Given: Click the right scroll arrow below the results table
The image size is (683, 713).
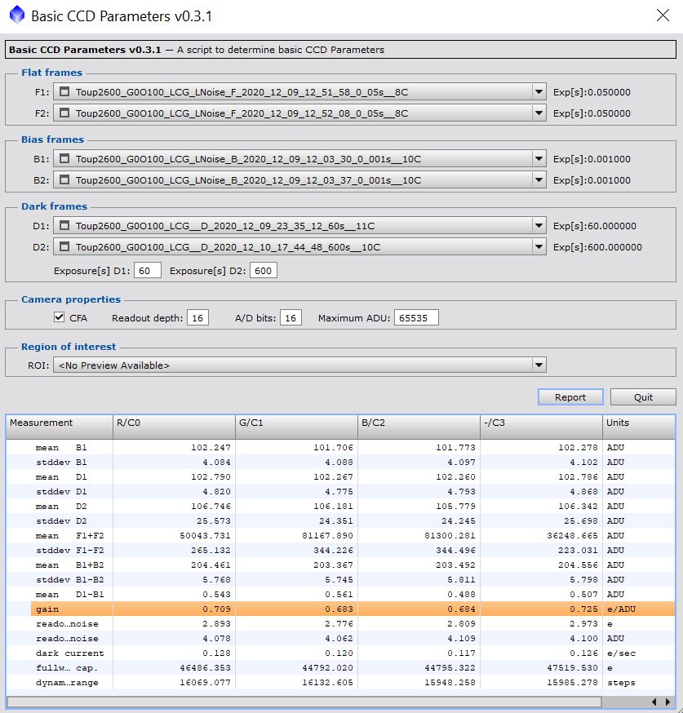Looking at the screenshot, I should 667,702.
